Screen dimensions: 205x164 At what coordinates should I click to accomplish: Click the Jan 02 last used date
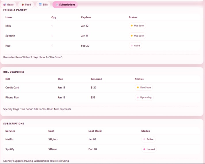tap(92, 139)
